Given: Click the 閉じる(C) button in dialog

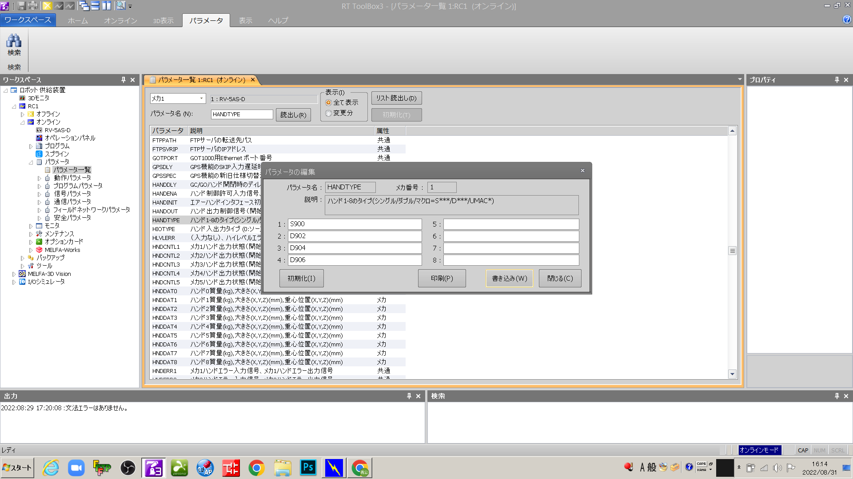Looking at the screenshot, I should click(x=560, y=278).
